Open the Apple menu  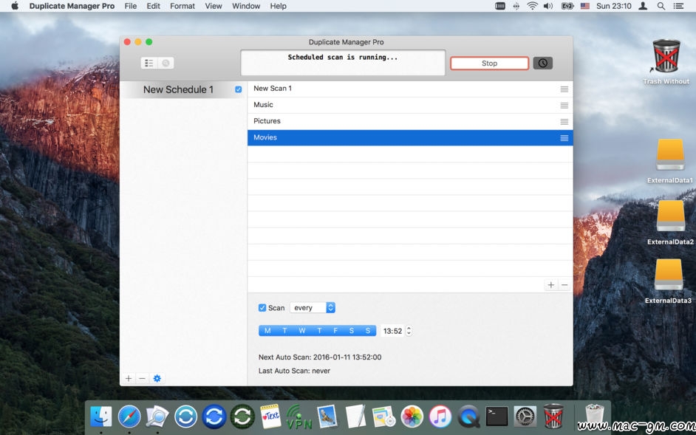(15, 6)
